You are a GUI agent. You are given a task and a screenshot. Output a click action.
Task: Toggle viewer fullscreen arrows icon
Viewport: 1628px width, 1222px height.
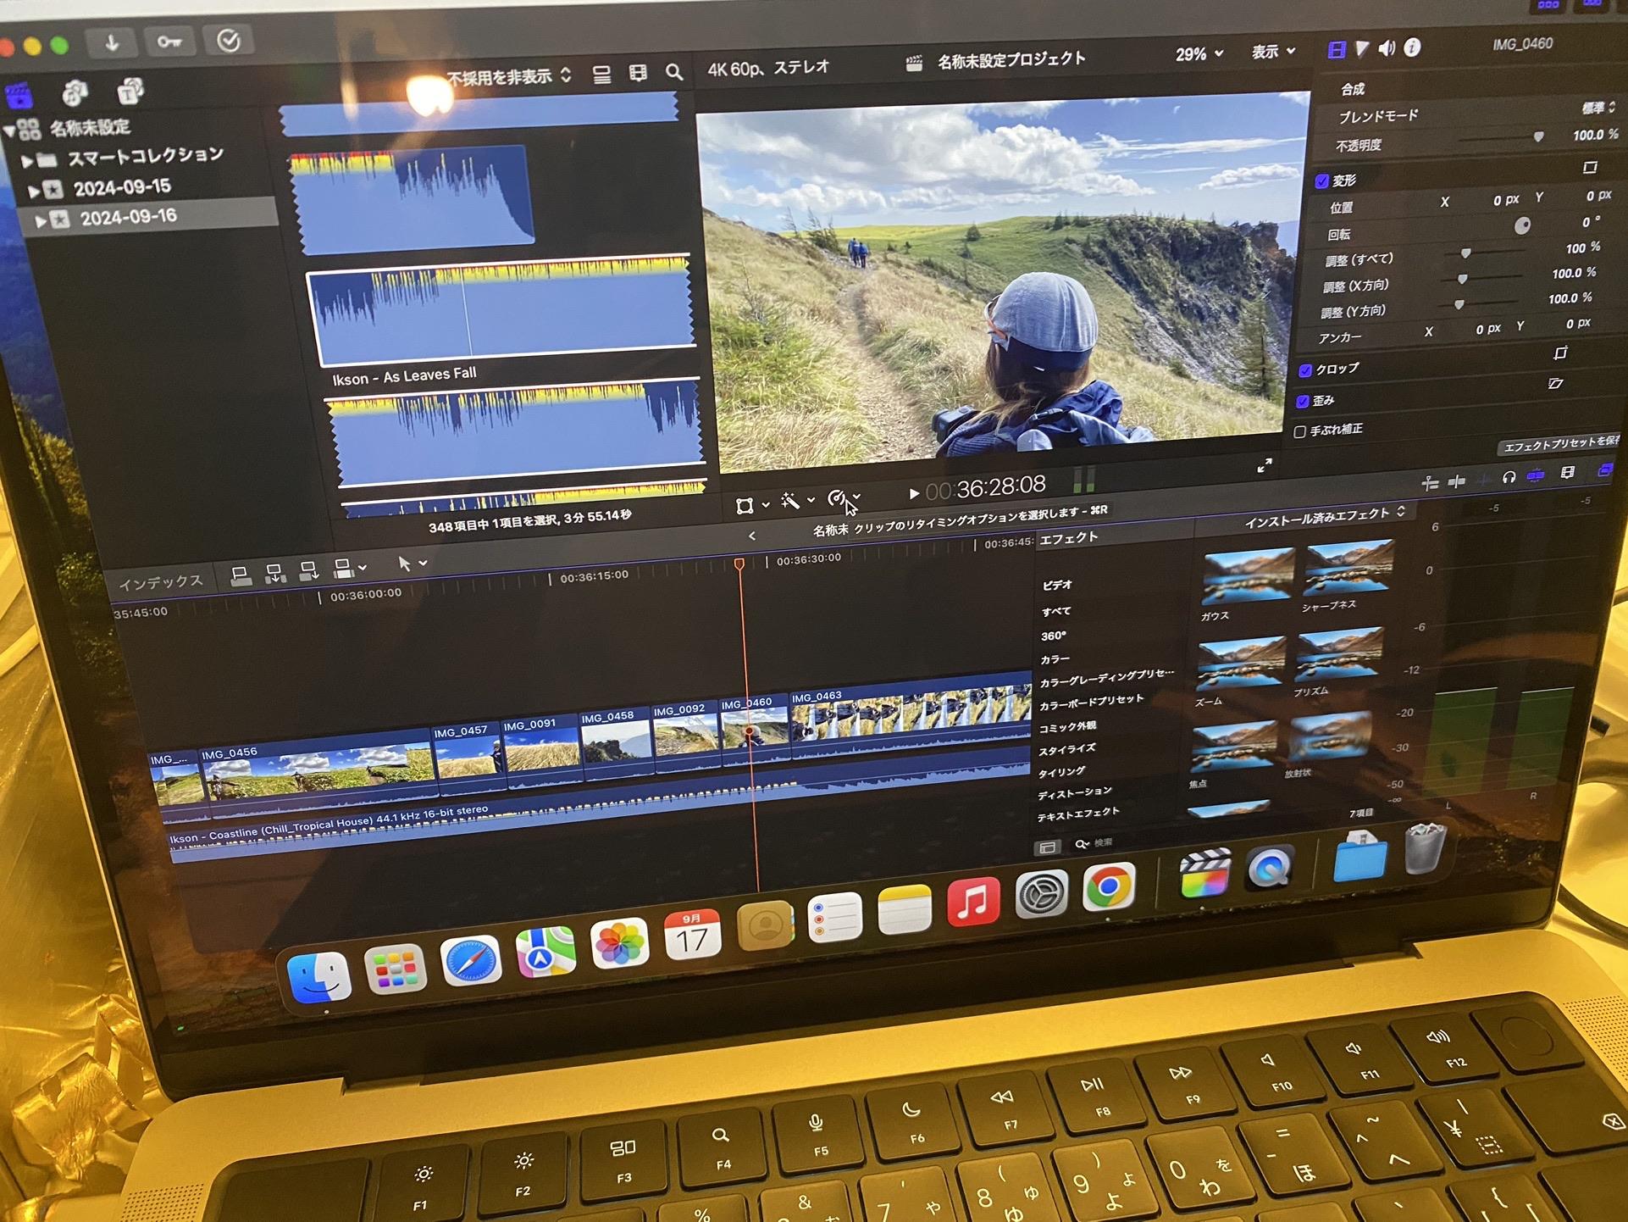click(1264, 465)
